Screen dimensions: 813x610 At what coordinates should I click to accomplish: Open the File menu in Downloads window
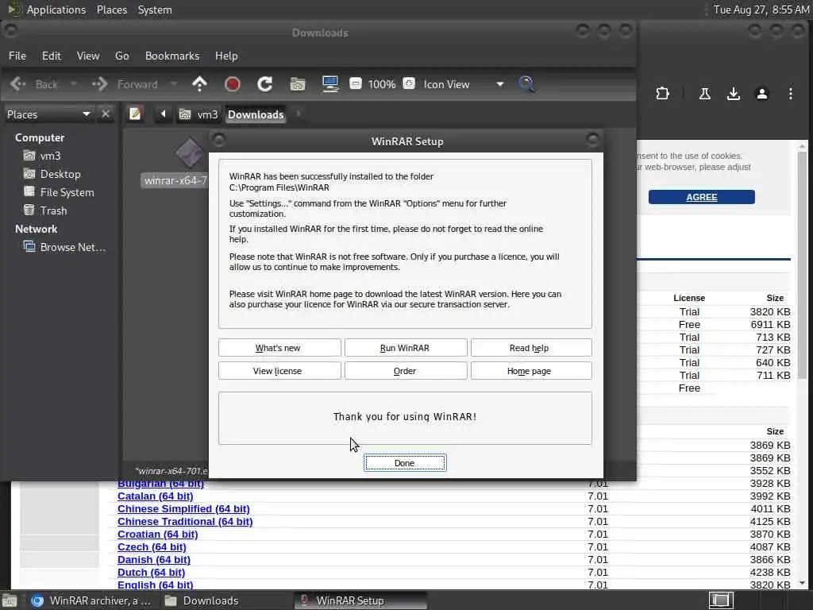(17, 56)
